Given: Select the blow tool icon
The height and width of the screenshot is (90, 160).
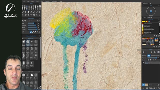Looking at the screenshot, I should pyautogui.click(x=28, y=15).
